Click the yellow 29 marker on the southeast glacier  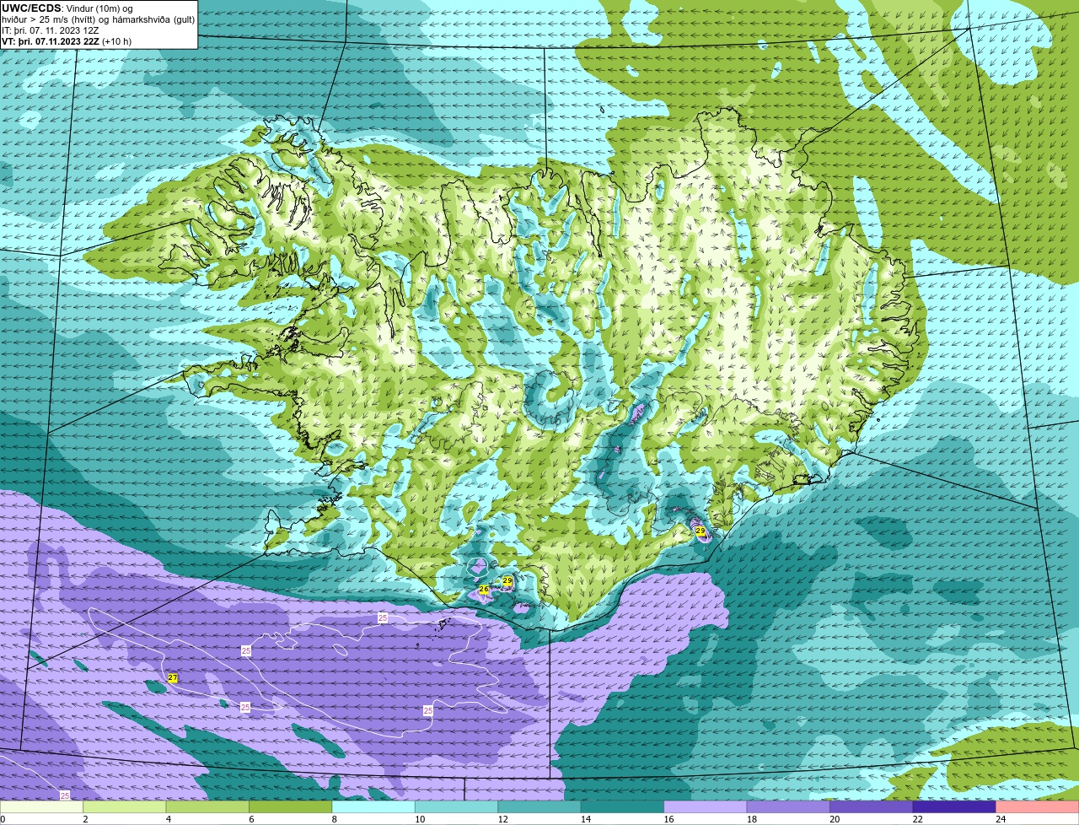[700, 531]
